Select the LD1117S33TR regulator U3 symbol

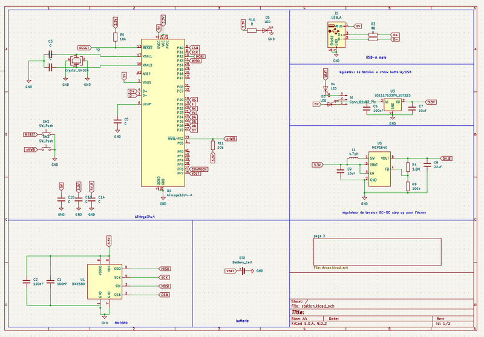click(392, 105)
